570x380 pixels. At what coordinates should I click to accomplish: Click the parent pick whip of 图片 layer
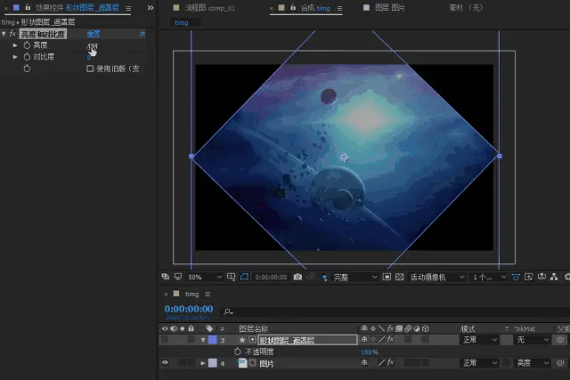click(560, 363)
